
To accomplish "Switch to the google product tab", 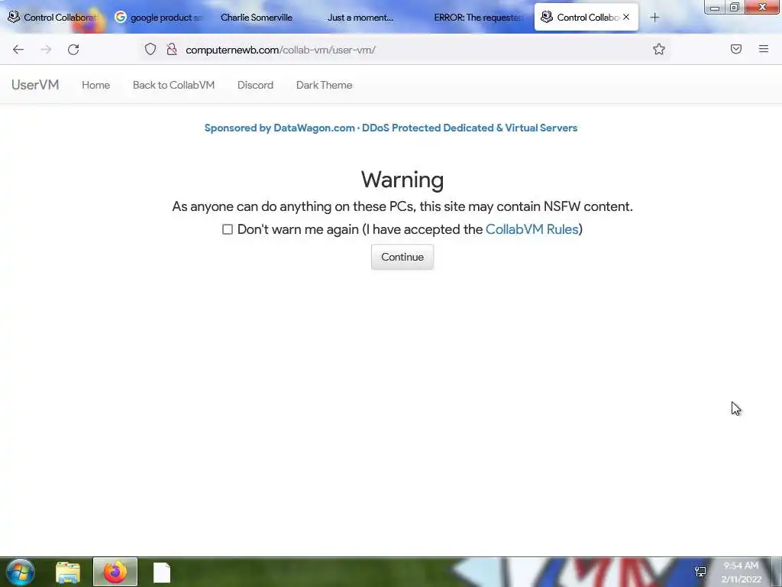I will (x=160, y=18).
